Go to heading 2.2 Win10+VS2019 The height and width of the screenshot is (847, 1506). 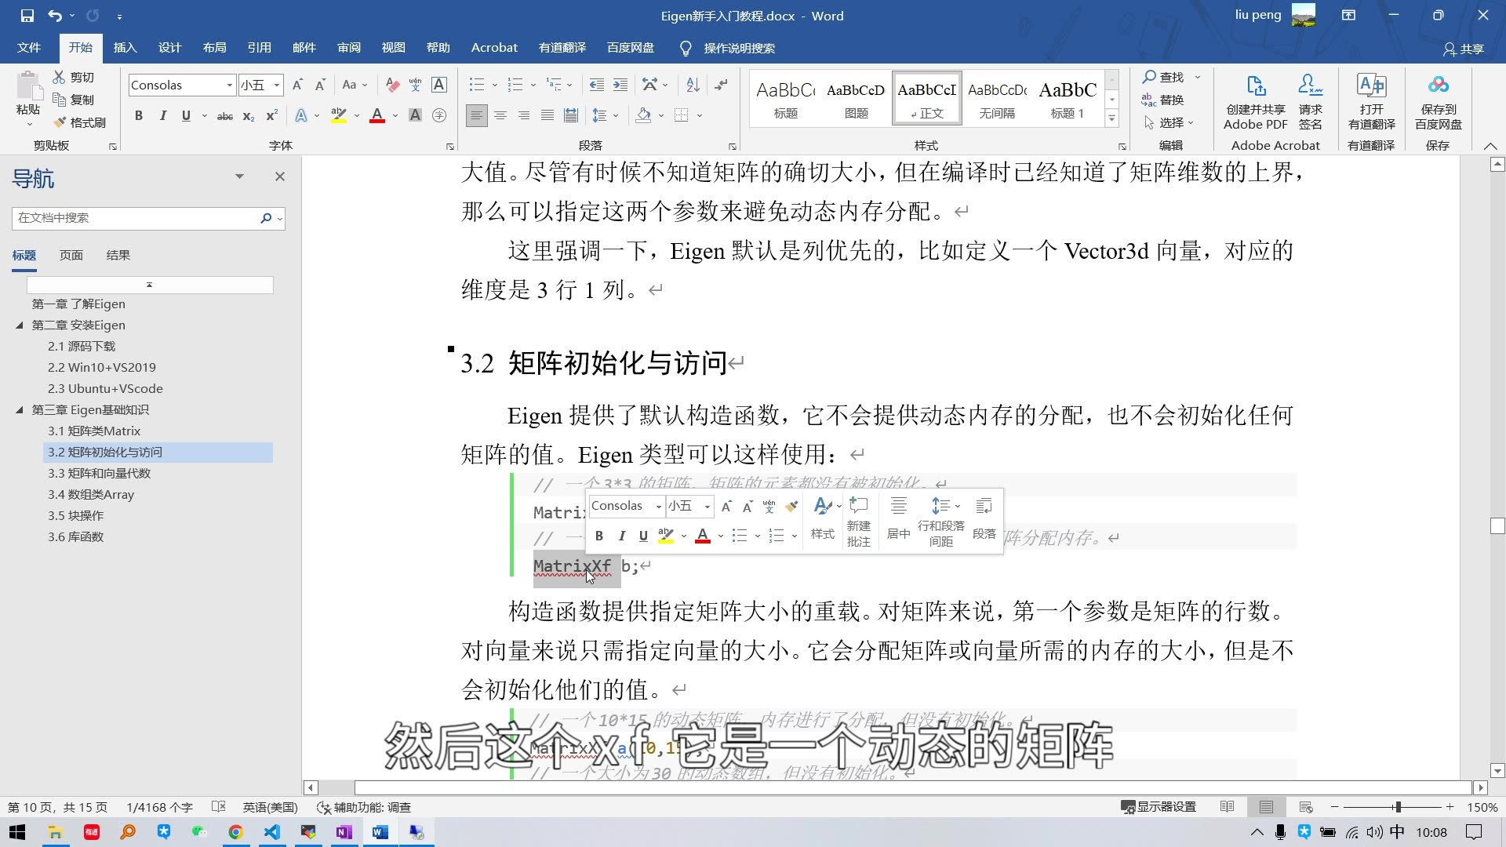click(x=101, y=367)
